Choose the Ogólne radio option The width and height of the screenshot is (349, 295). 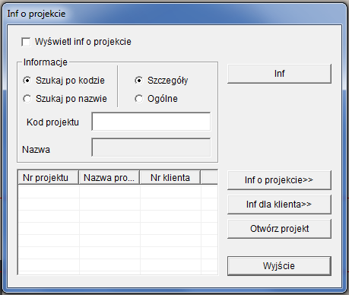coord(138,99)
